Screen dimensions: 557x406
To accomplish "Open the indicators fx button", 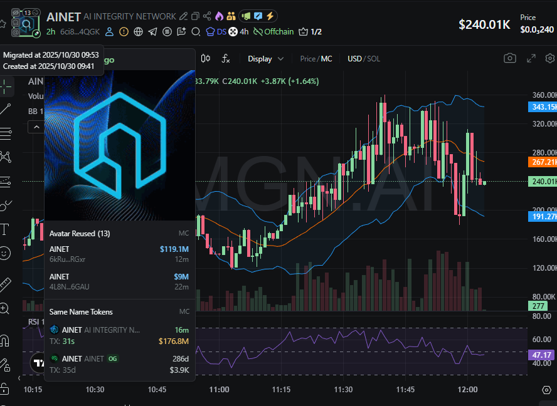I will [x=226, y=59].
